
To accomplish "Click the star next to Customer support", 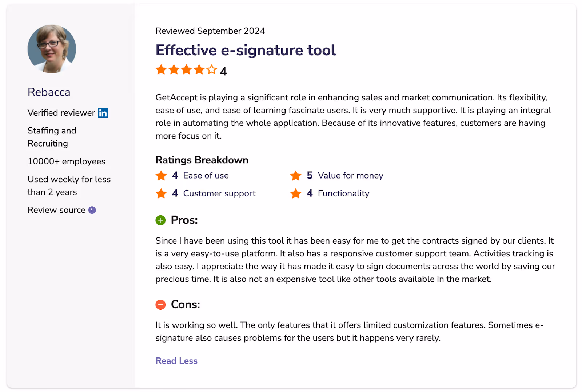I will tap(160, 193).
